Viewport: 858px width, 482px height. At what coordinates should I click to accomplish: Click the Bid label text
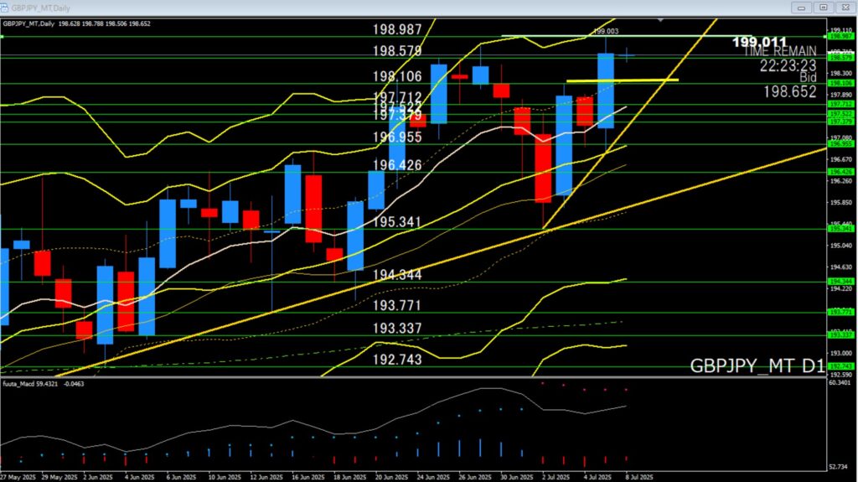(808, 77)
